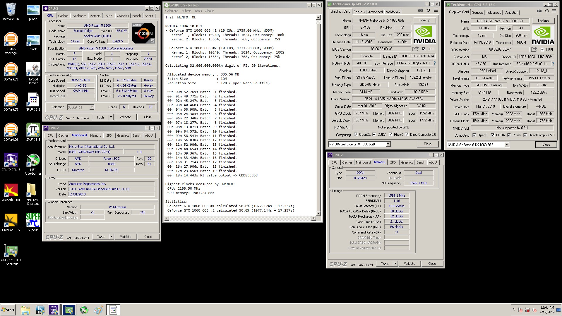Toggle the CUDA checkbox in the right GPU-Z window
562x316 pixels.
coord(493,135)
